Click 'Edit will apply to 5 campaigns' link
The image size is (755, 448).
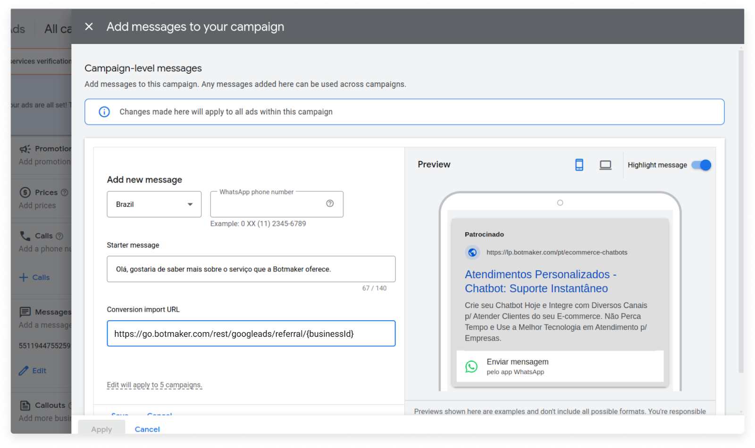[x=154, y=385]
